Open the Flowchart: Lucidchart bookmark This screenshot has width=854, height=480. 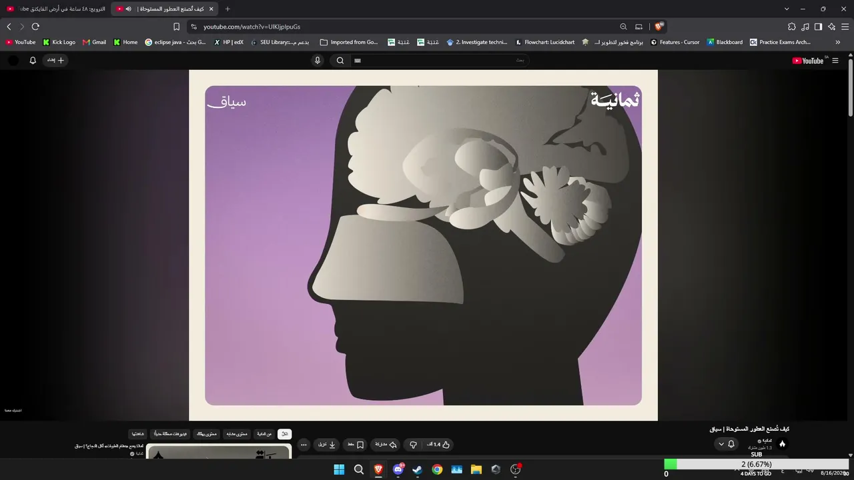[x=544, y=42]
